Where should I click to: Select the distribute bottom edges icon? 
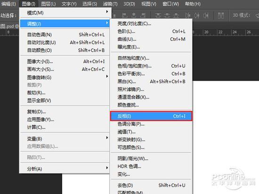click(176, 16)
